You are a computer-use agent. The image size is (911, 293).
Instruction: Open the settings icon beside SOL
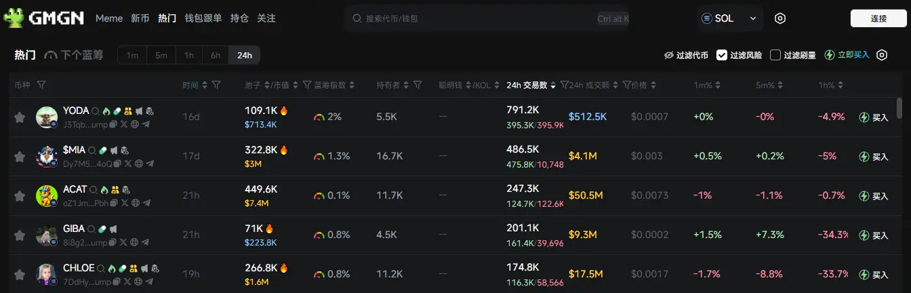coord(780,18)
